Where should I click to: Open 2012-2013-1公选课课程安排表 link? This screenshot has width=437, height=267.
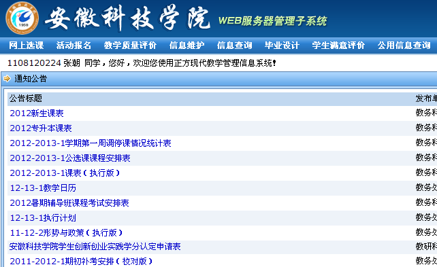tap(70, 158)
